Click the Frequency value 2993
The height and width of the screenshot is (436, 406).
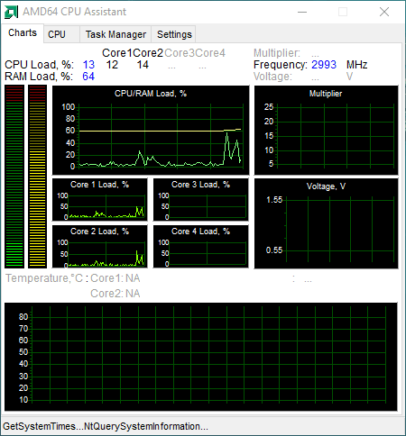point(324,65)
